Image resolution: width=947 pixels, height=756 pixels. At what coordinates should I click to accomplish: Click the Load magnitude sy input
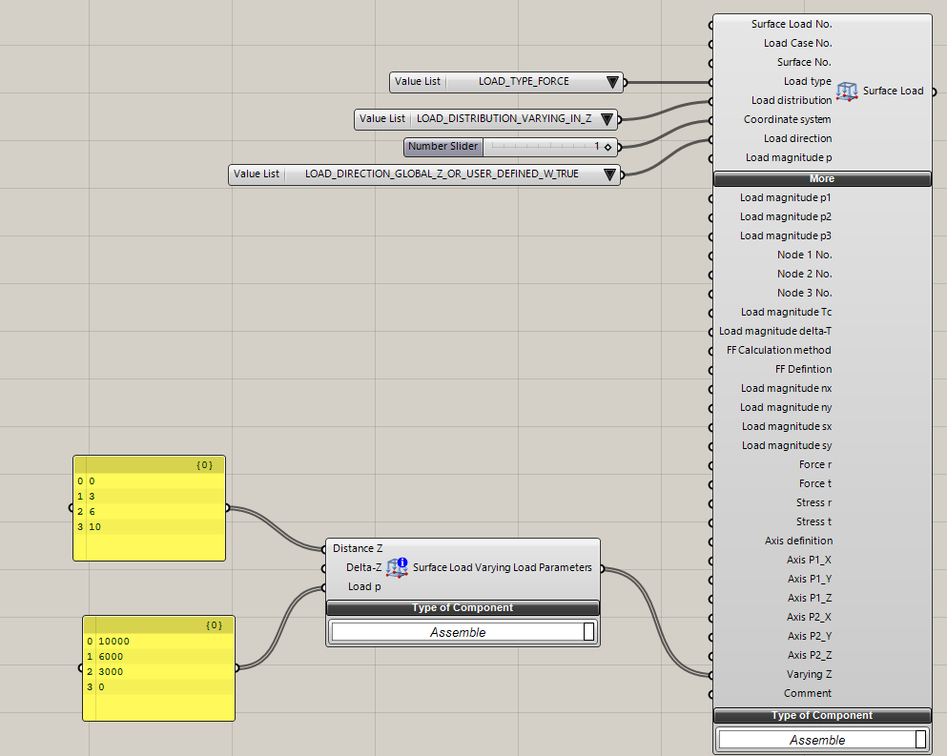pos(787,445)
